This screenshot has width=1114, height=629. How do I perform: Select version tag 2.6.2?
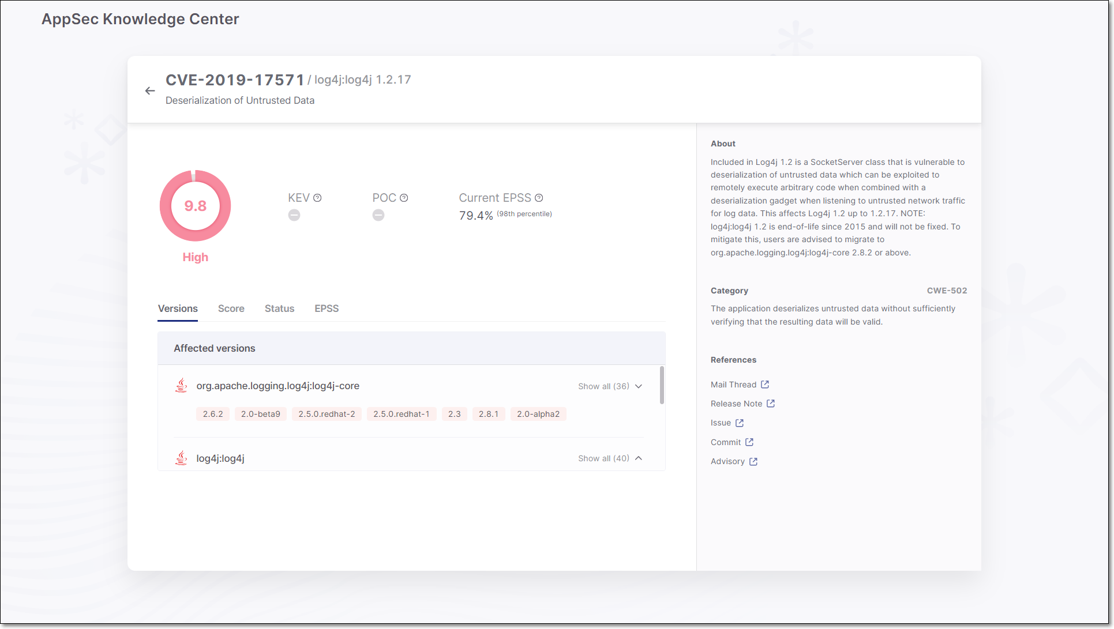pos(213,414)
